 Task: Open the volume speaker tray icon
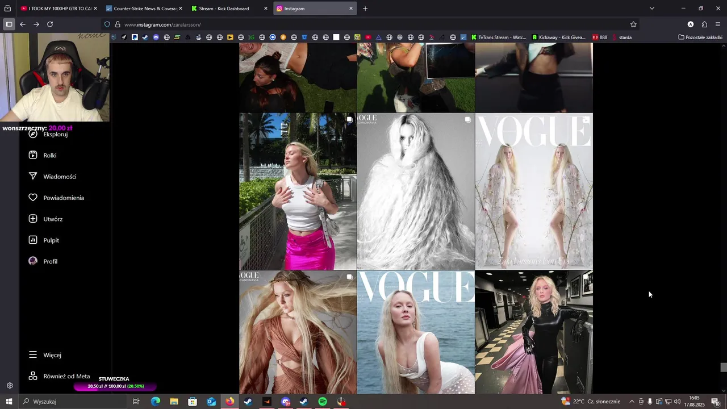(x=677, y=402)
